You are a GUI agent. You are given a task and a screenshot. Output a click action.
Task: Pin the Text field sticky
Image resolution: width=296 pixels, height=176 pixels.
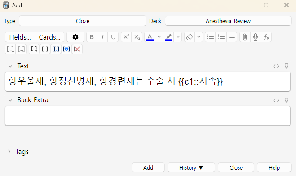point(287,66)
